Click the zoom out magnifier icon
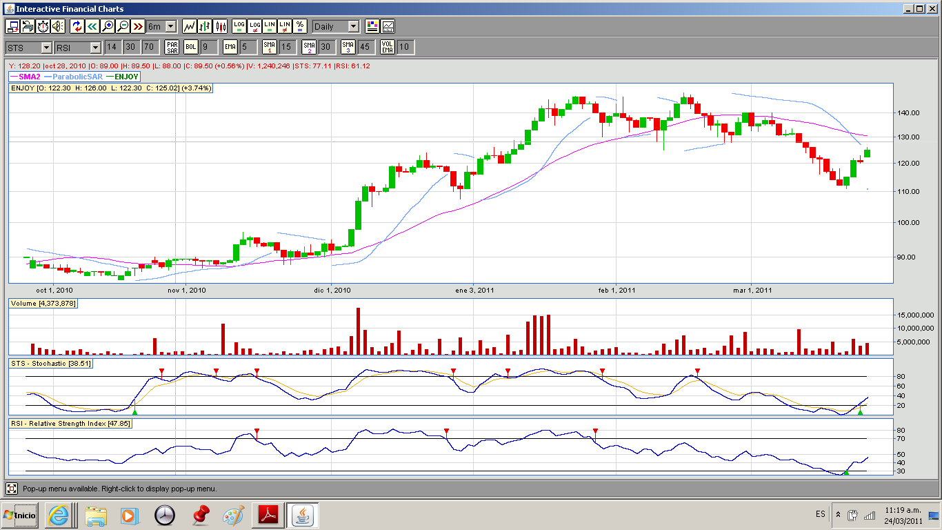Screen dimensions: 942x530 tap(123, 26)
